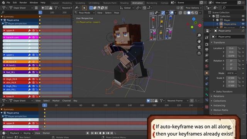The image size is (247, 139).
Task: Select solid viewport shading
Action: tap(189, 13)
